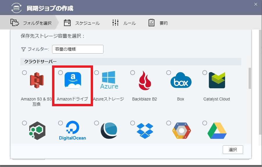Select the Catalyst Cloud icon
The image size is (262, 167).
pos(217,80)
